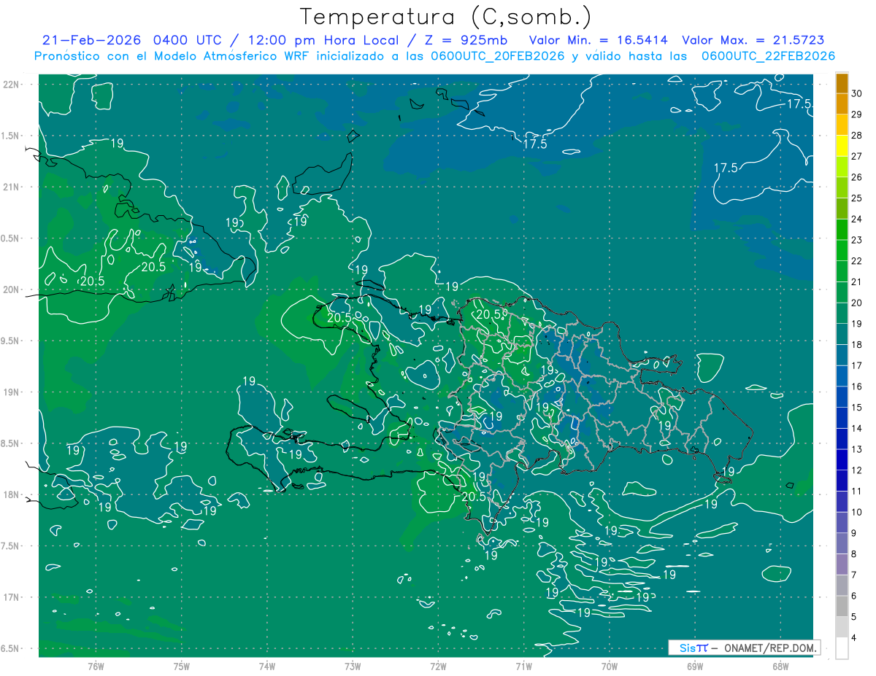
Task: Pick the dark blue swatch between 12 and 13
Action: pyautogui.click(x=842, y=459)
